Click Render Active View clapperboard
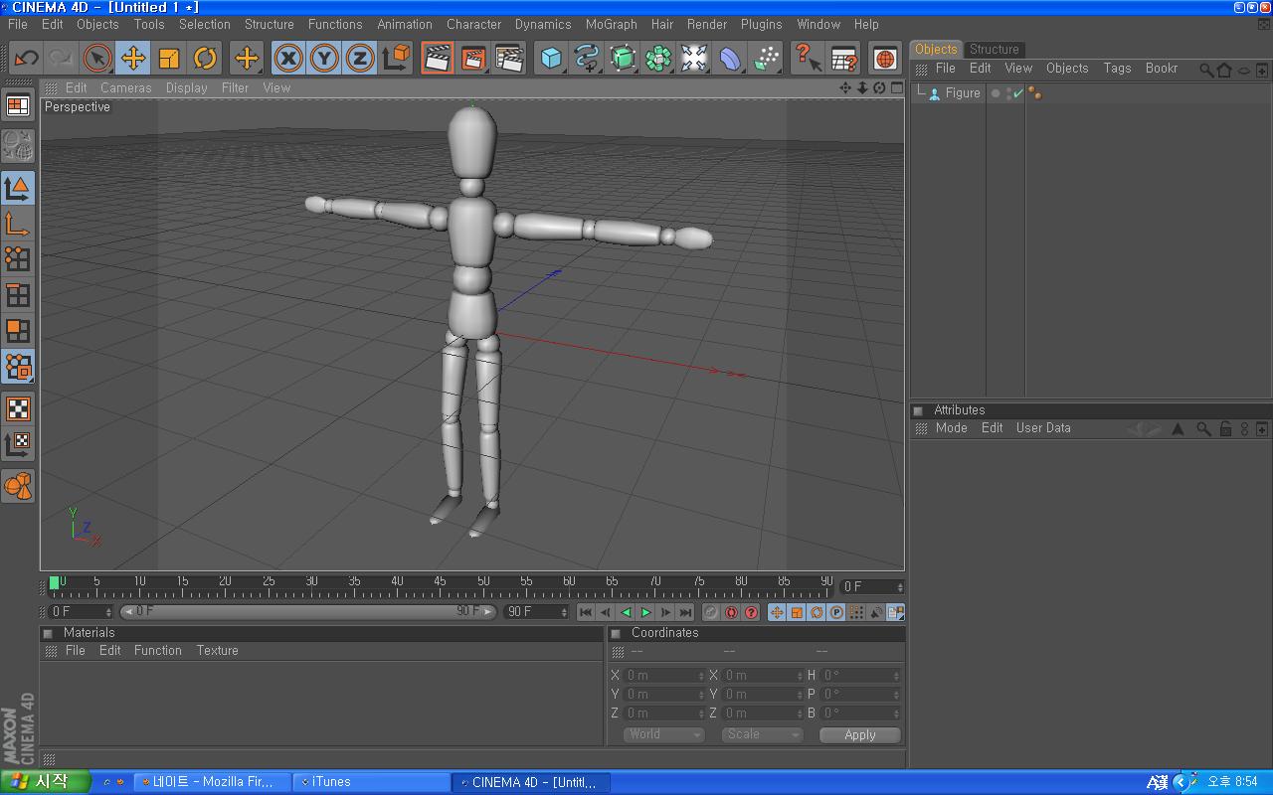This screenshot has width=1273, height=795. coord(437,59)
